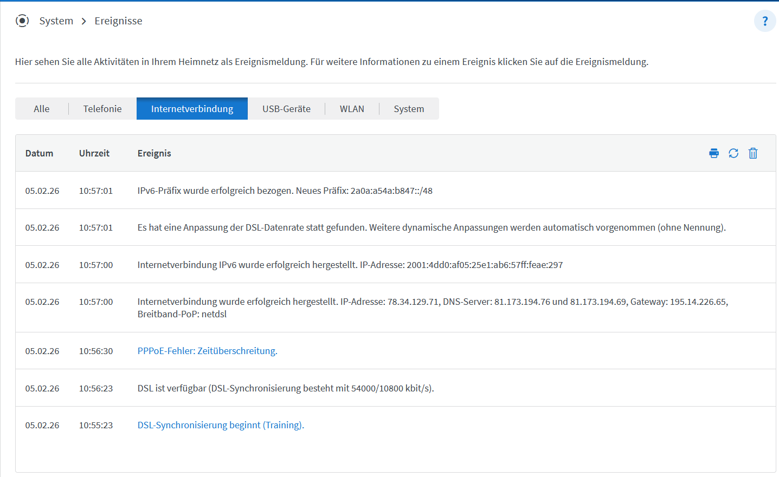Select the System events tab

tap(409, 109)
